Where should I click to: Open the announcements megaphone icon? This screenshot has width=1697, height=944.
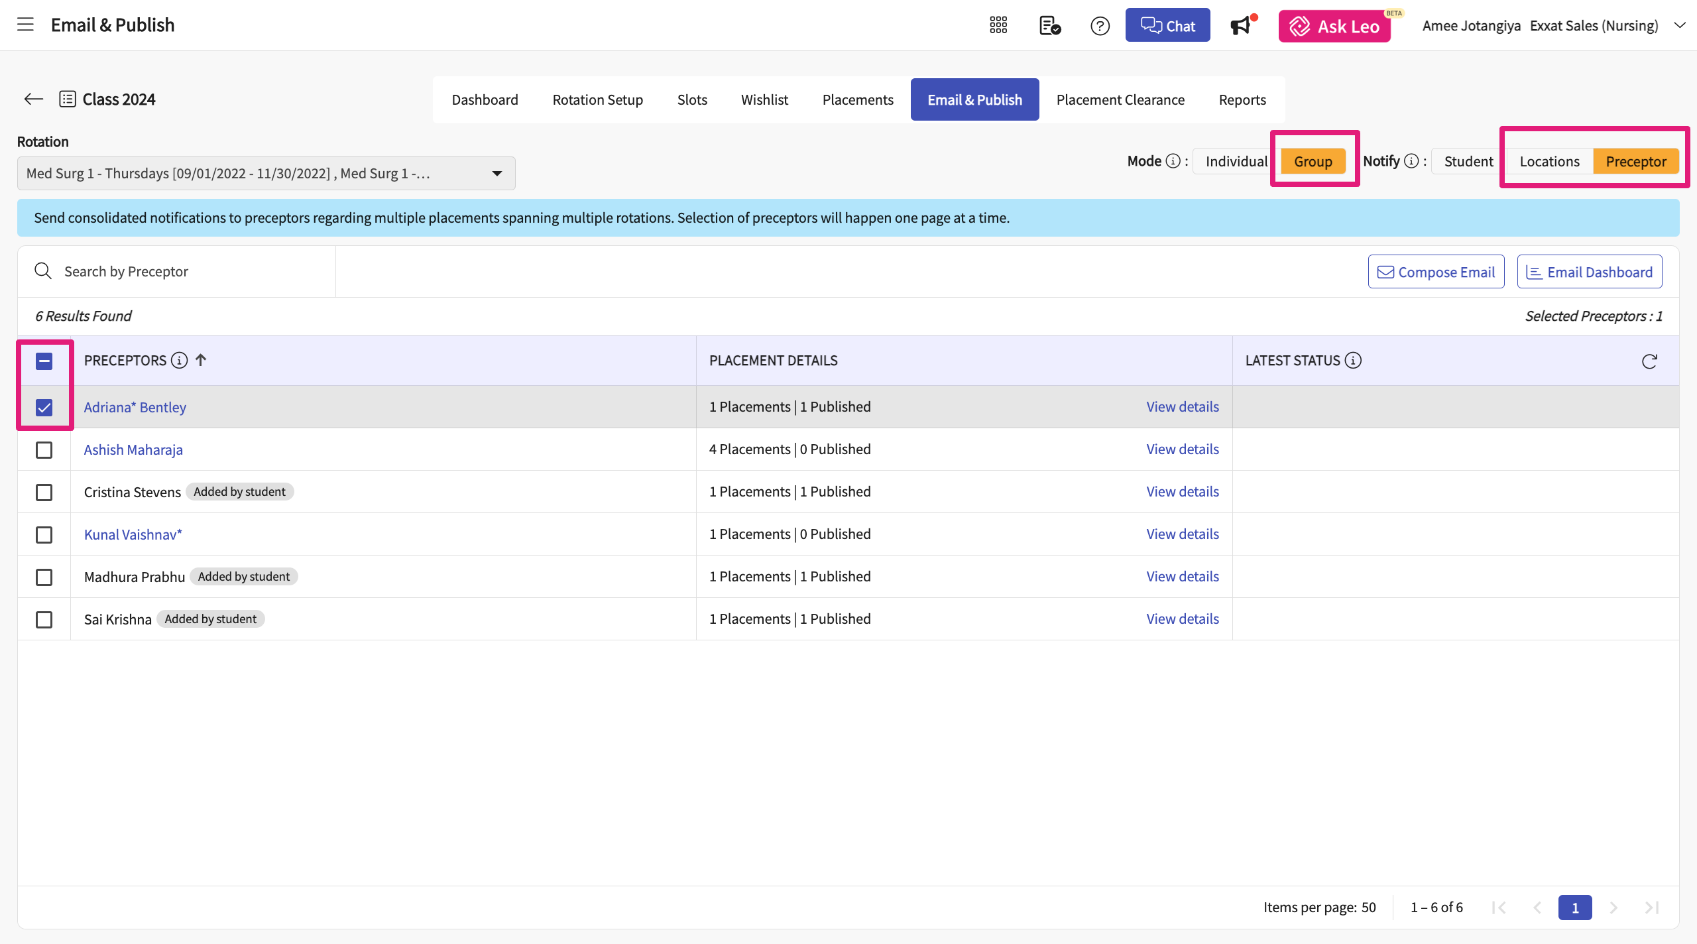pos(1241,26)
